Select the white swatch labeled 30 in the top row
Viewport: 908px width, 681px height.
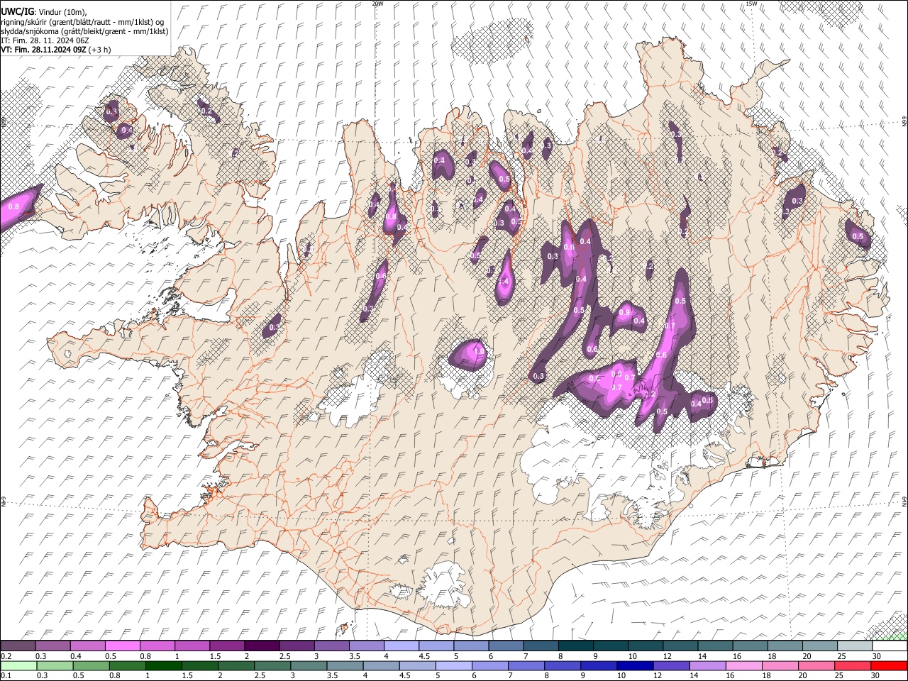(x=890, y=646)
